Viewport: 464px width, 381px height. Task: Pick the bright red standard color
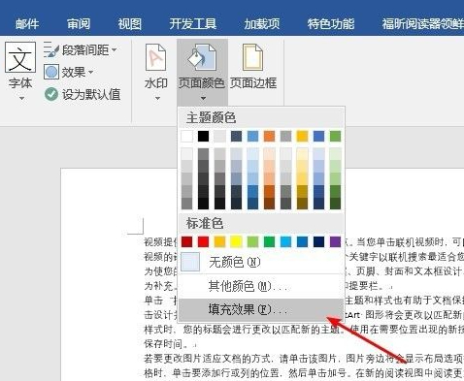(203, 241)
